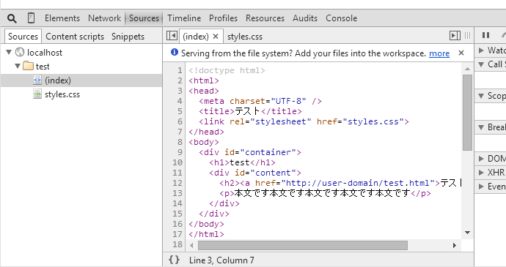The width and height of the screenshot is (506, 267).
Task: Collapse the test folder node
Action: coord(18,66)
